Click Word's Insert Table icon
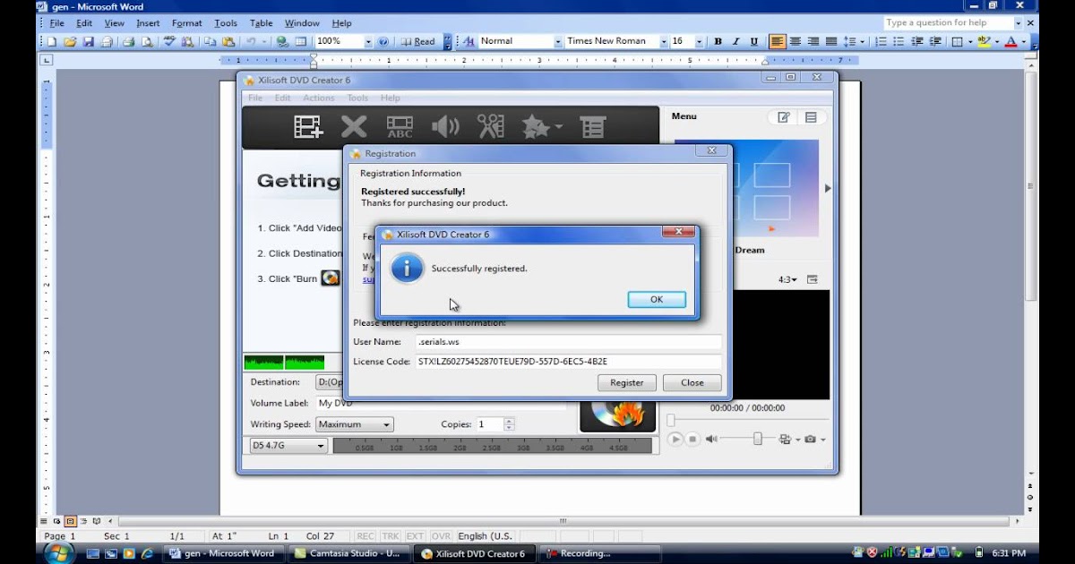The width and height of the screenshot is (1075, 564). point(302,41)
